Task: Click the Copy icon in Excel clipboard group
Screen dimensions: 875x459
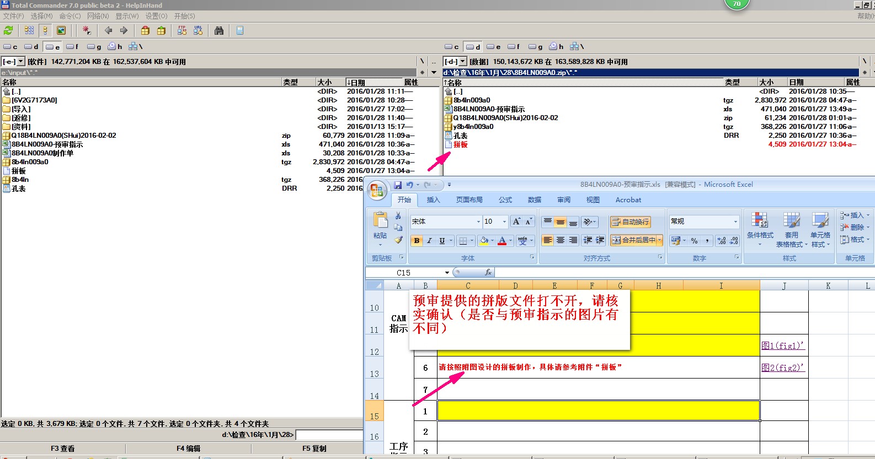Action: pos(398,228)
